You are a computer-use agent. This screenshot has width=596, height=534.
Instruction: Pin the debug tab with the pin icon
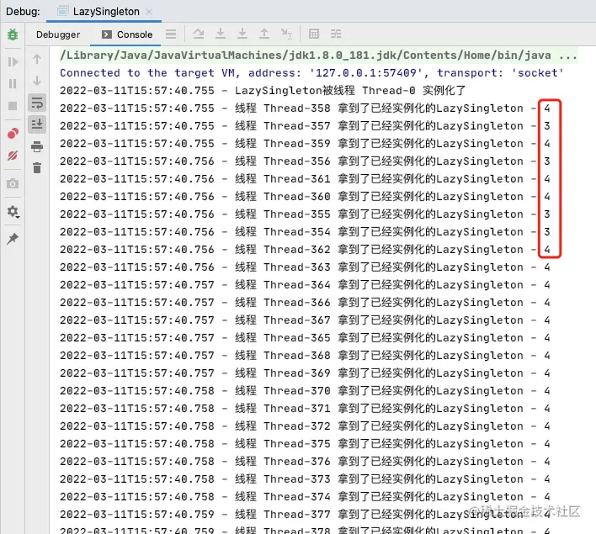pyautogui.click(x=13, y=239)
